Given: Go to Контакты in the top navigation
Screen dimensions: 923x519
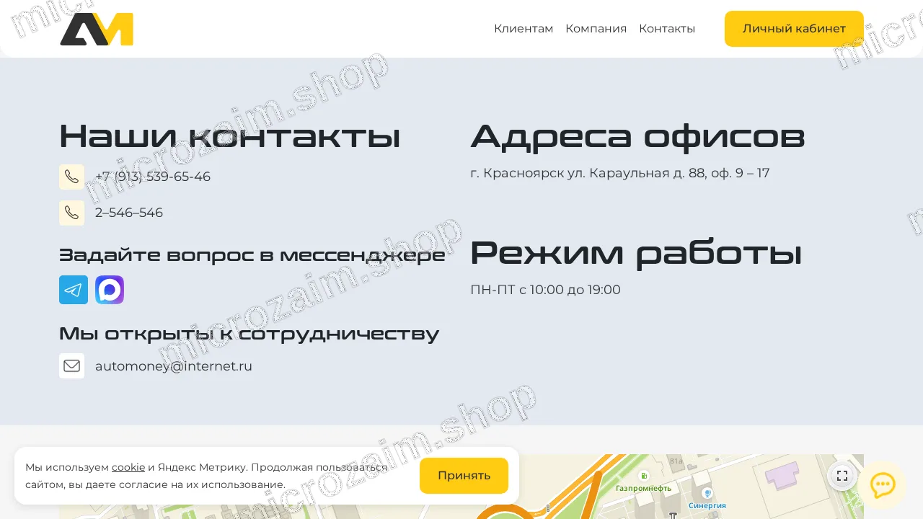Looking at the screenshot, I should point(667,29).
